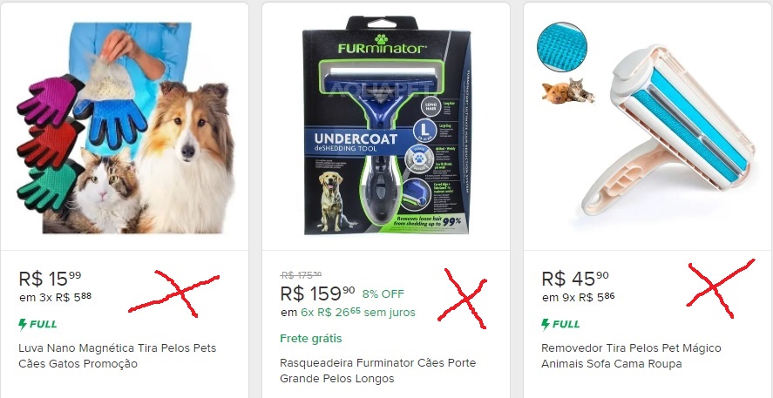Screen dimensions: 773x398
Task: Click the R$ 45,90 price
Action: (575, 279)
